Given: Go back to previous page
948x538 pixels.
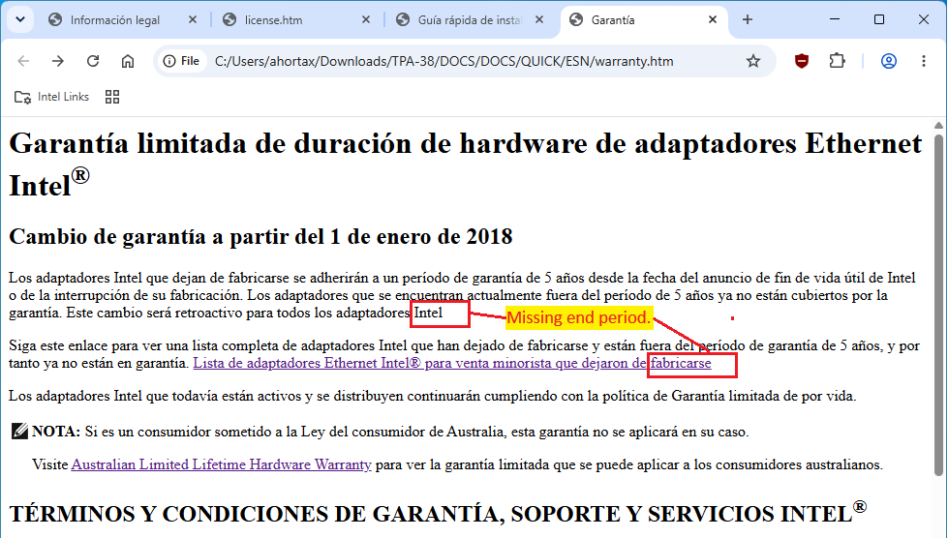Looking at the screenshot, I should pos(23,61).
